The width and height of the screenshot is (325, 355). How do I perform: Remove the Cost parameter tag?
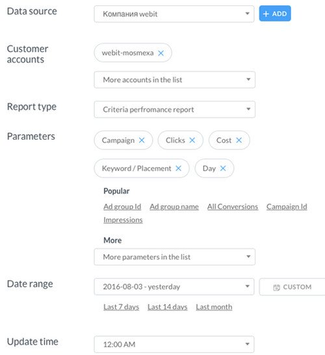click(239, 140)
